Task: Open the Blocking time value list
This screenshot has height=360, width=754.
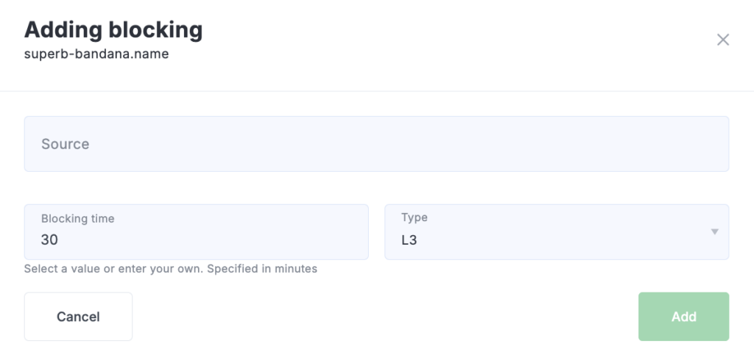Action: tap(196, 232)
